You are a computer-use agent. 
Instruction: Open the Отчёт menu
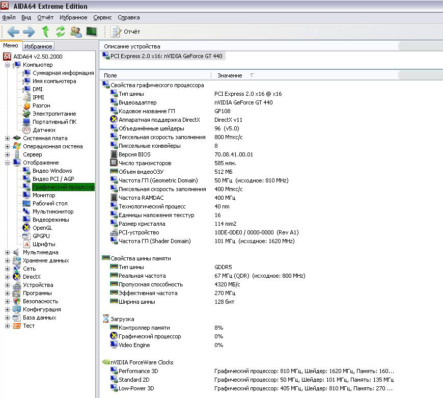click(x=45, y=17)
